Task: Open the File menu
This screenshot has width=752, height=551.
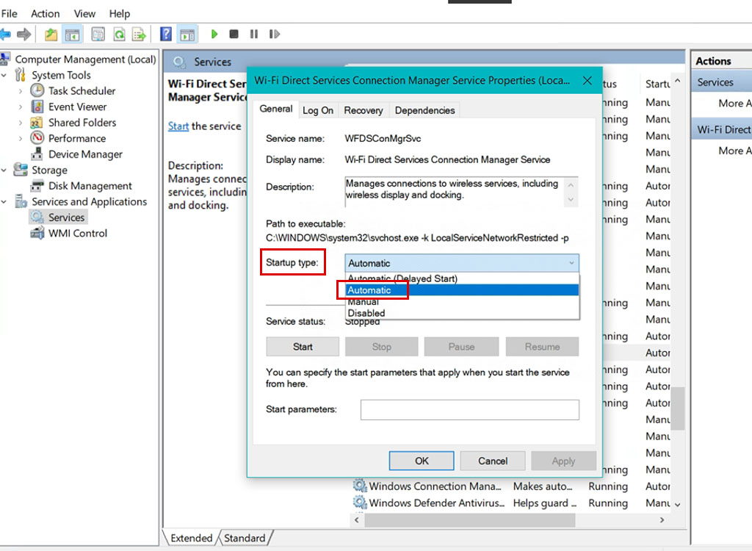Action: point(9,13)
